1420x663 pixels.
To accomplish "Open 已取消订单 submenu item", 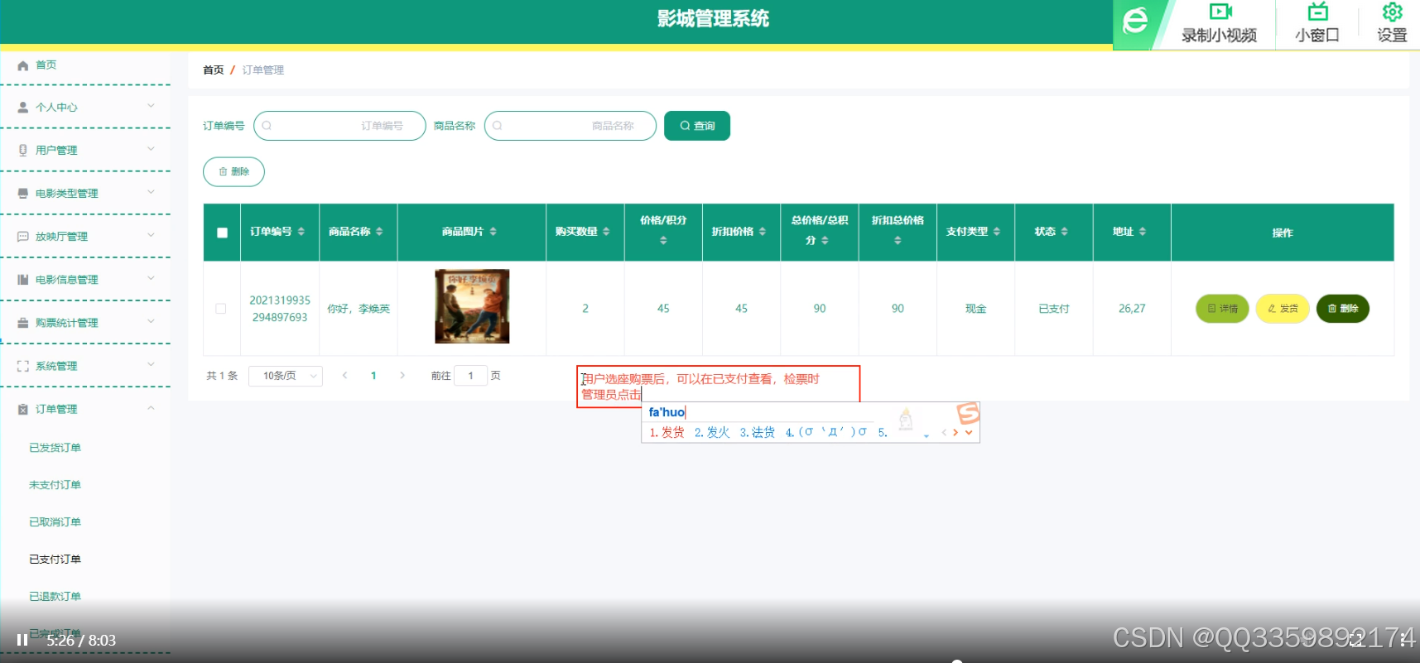I will [55, 522].
